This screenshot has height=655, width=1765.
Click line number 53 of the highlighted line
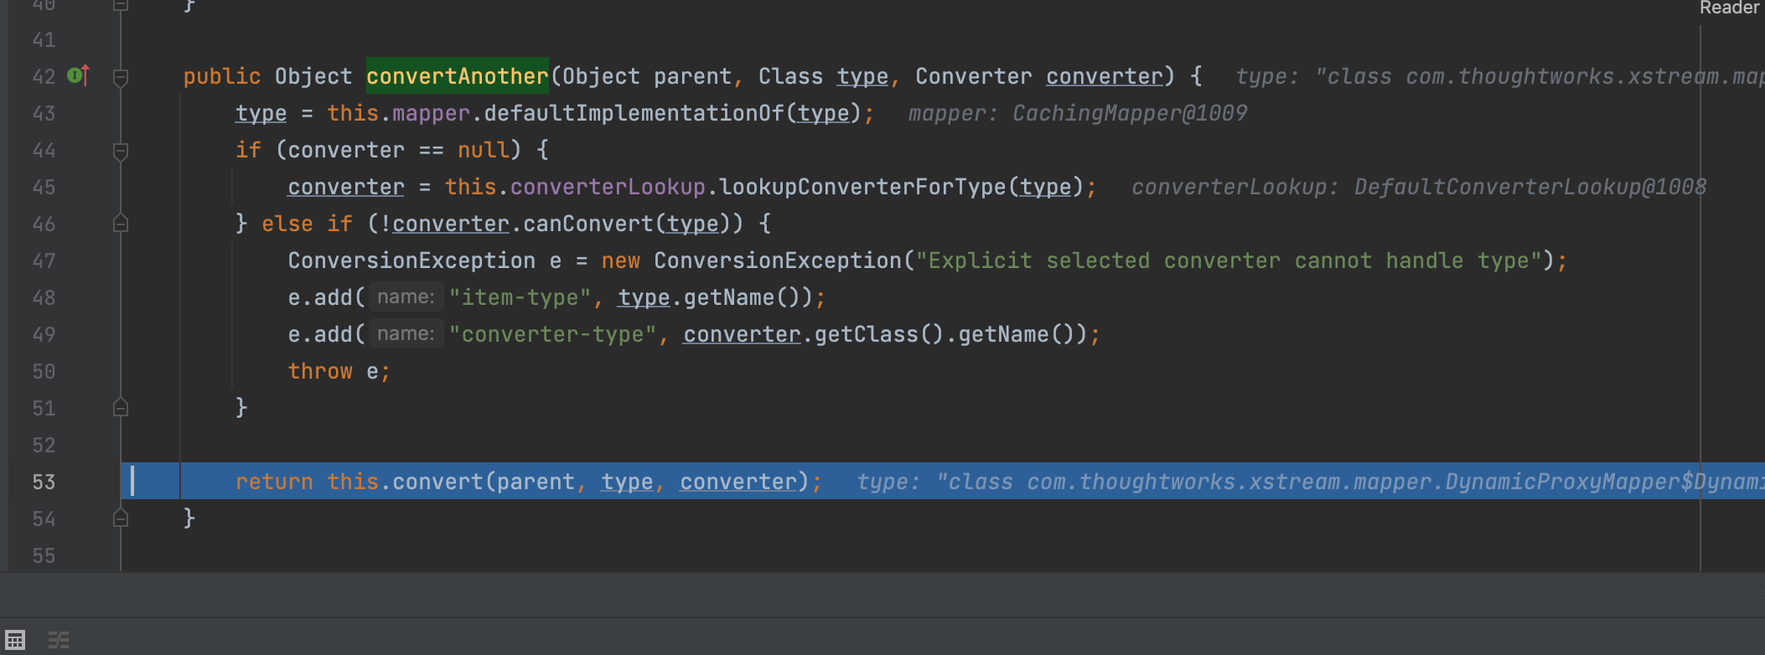point(44,482)
